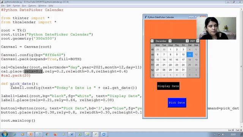Click December 19 on the calendar
The width and height of the screenshot is (243, 137).
click(196, 60)
